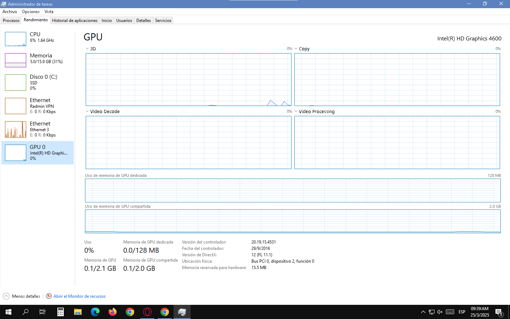
Task: Open the Detalles tab
Action: tap(143, 21)
